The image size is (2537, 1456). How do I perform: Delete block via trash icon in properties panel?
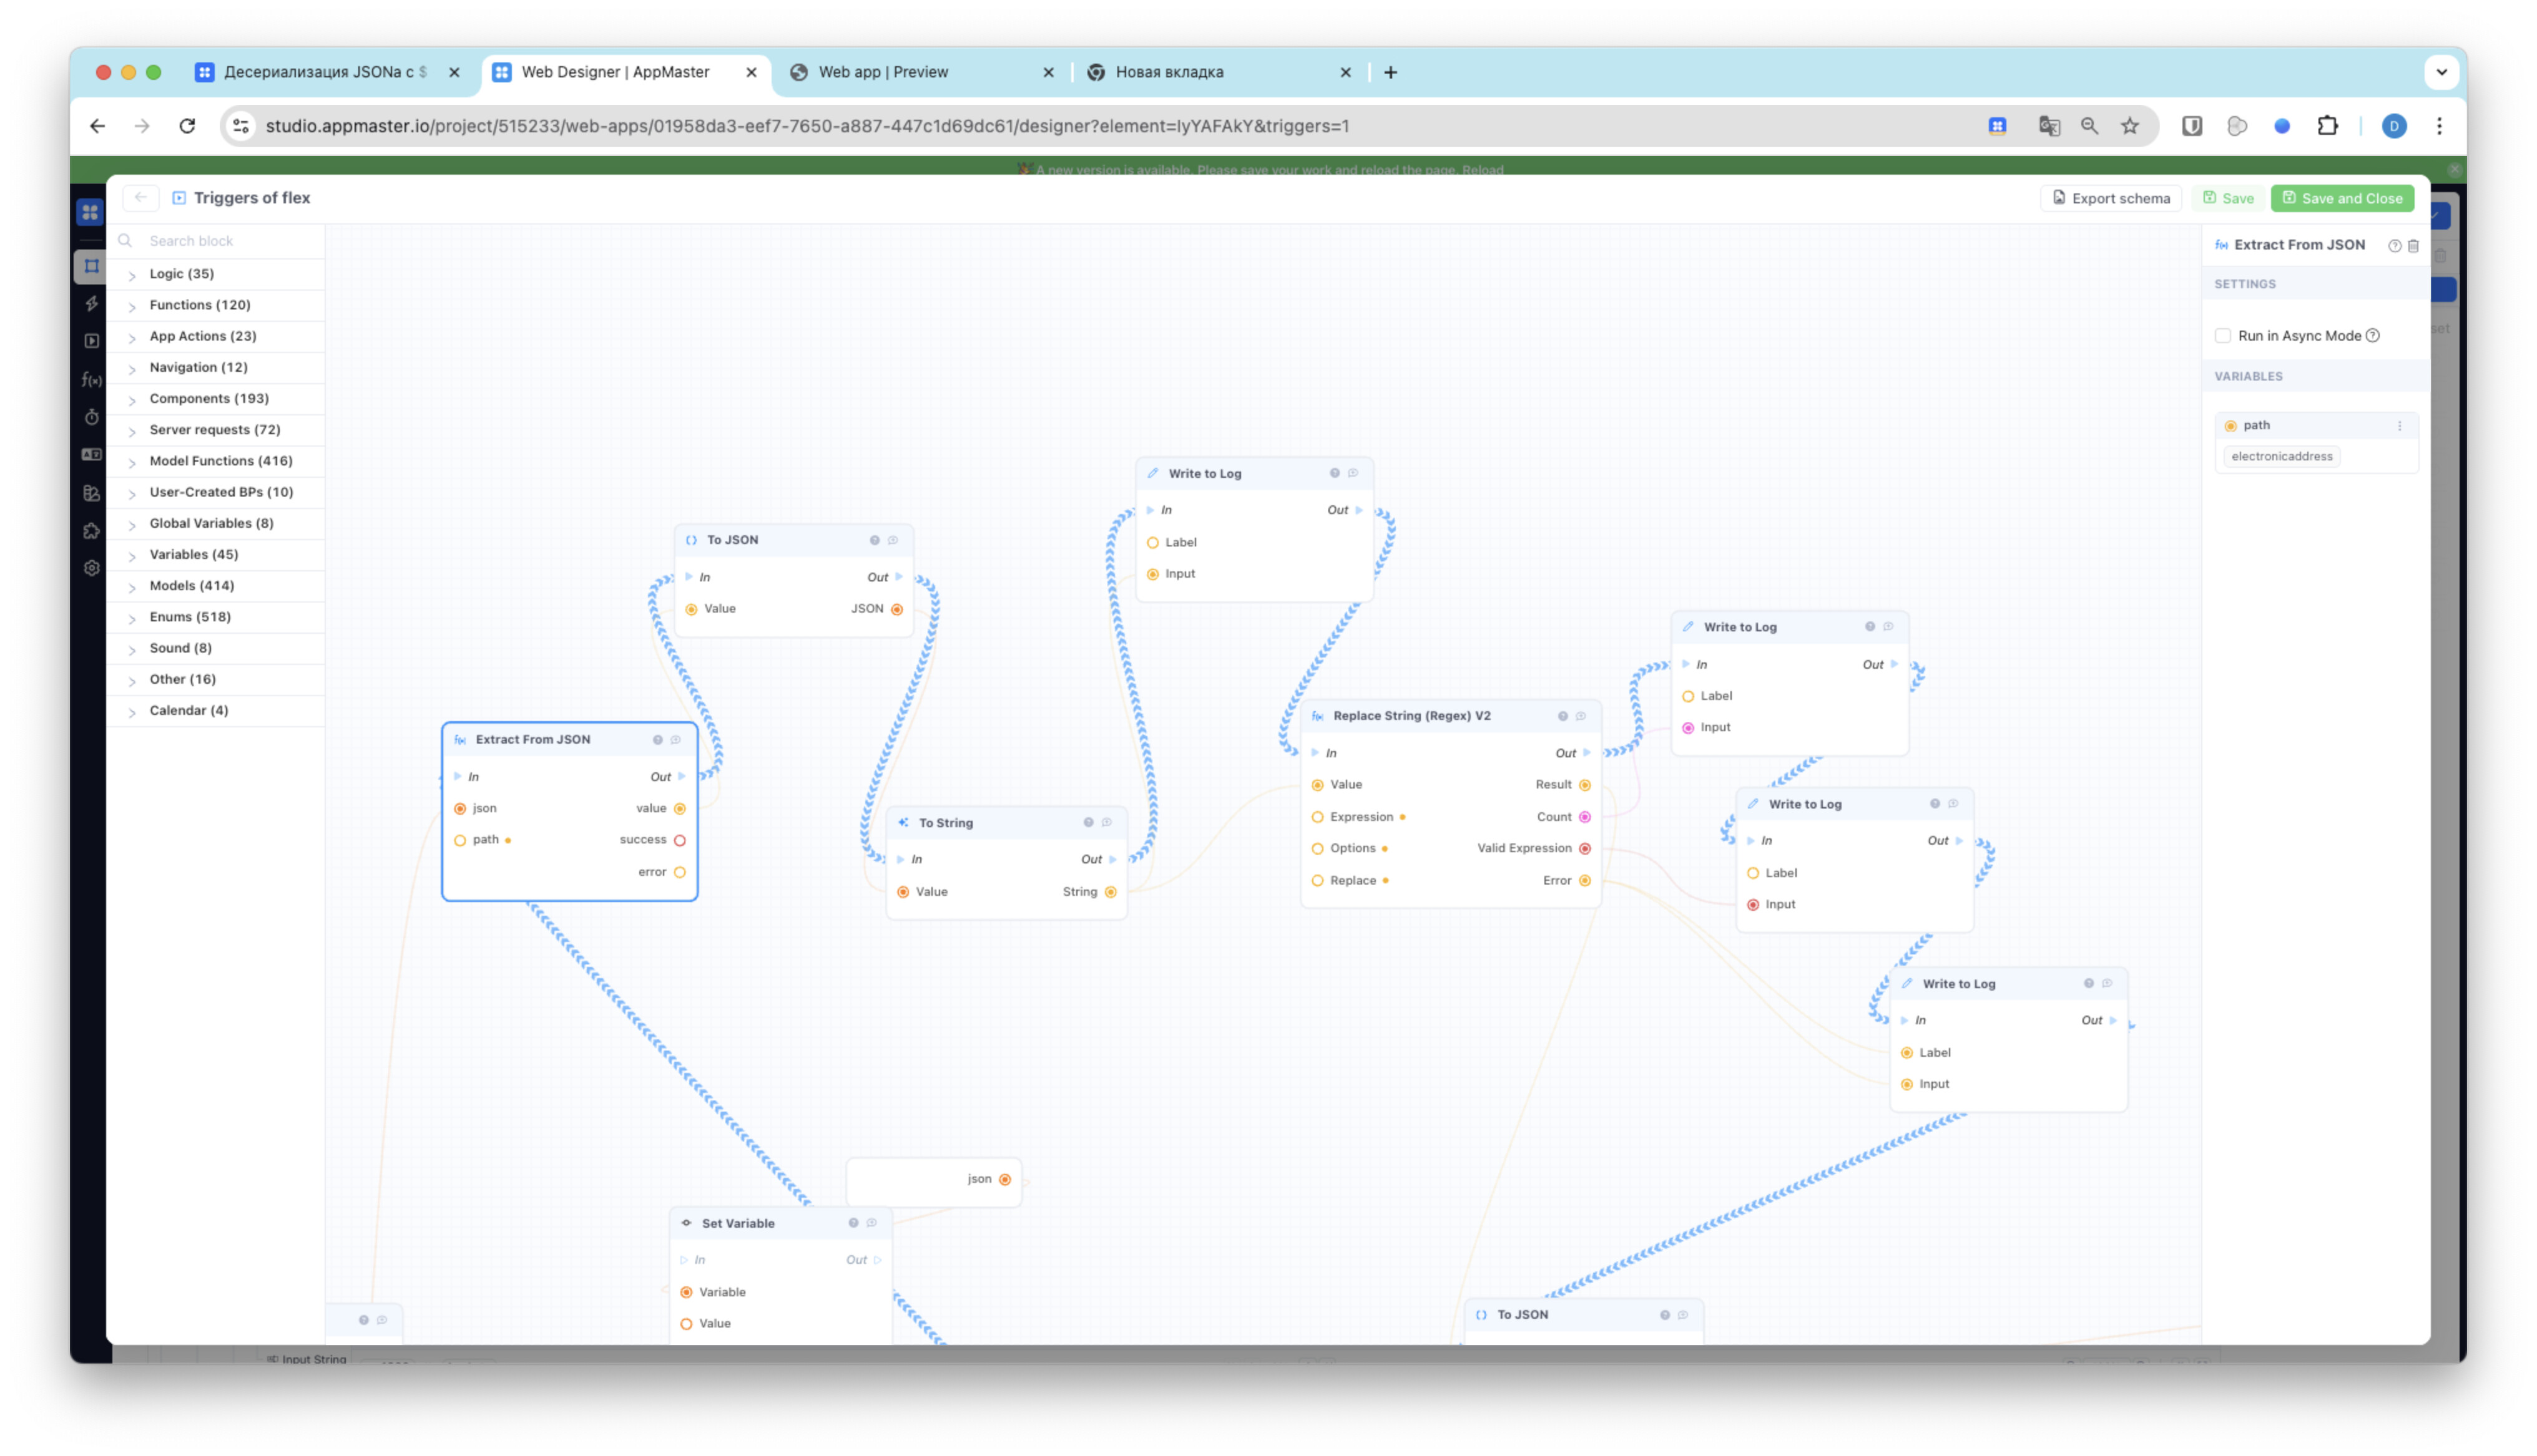tap(2413, 246)
